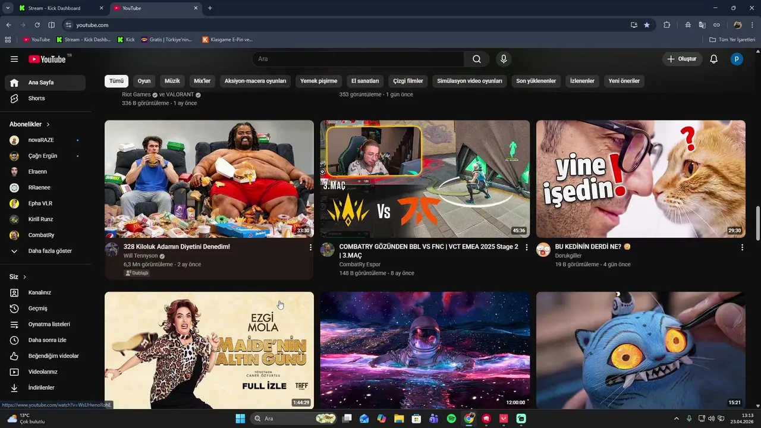Open novaRAZE channel subscription
The image size is (761, 428).
(45, 140)
